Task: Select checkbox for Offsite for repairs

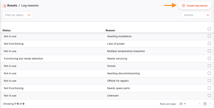Action: click(209, 81)
